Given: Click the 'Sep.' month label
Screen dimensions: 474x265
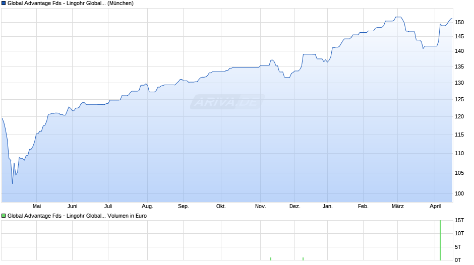Looking at the screenshot, I should 183,206.
